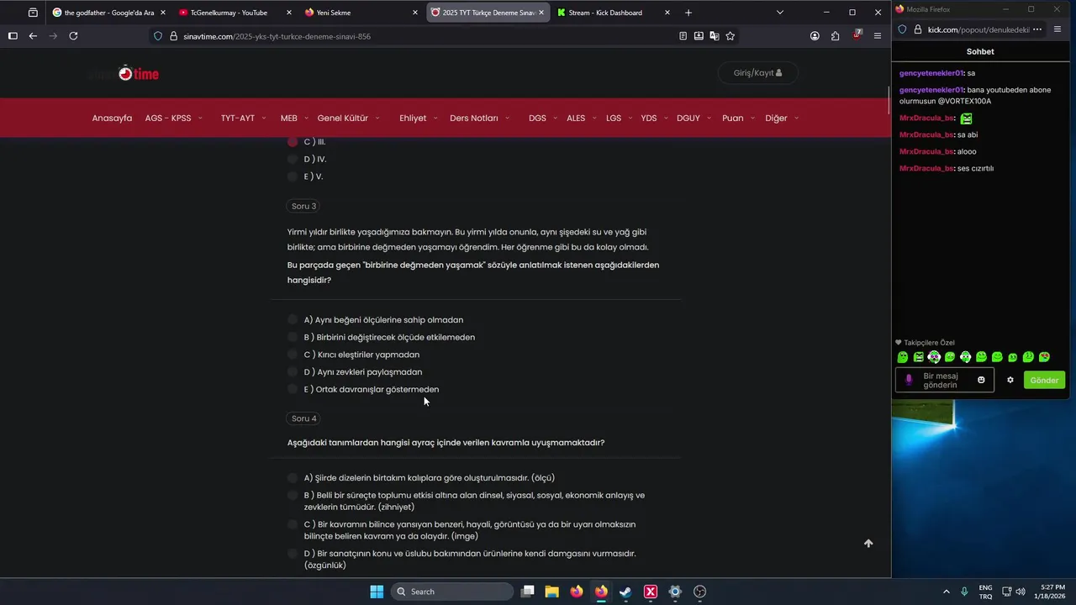Expand Ehliyet dropdown menu
1076x605 pixels.
coord(419,118)
